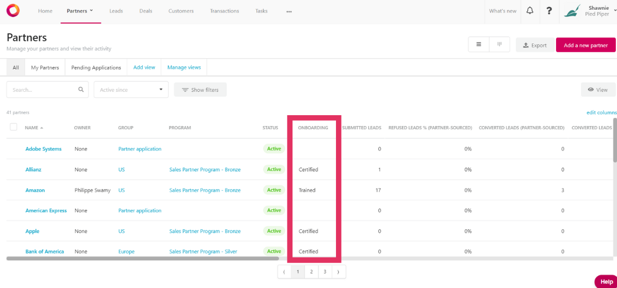This screenshot has width=617, height=288.
Task: Click the search magnifier icon
Action: click(81, 90)
